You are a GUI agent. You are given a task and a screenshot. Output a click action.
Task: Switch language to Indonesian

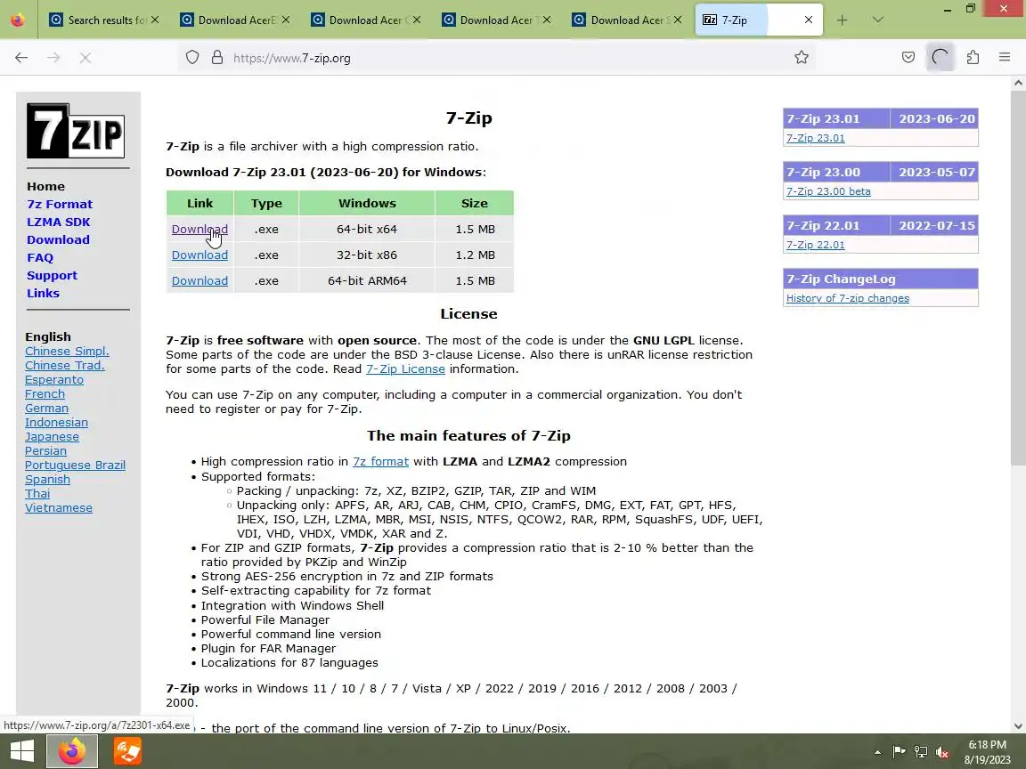(56, 423)
